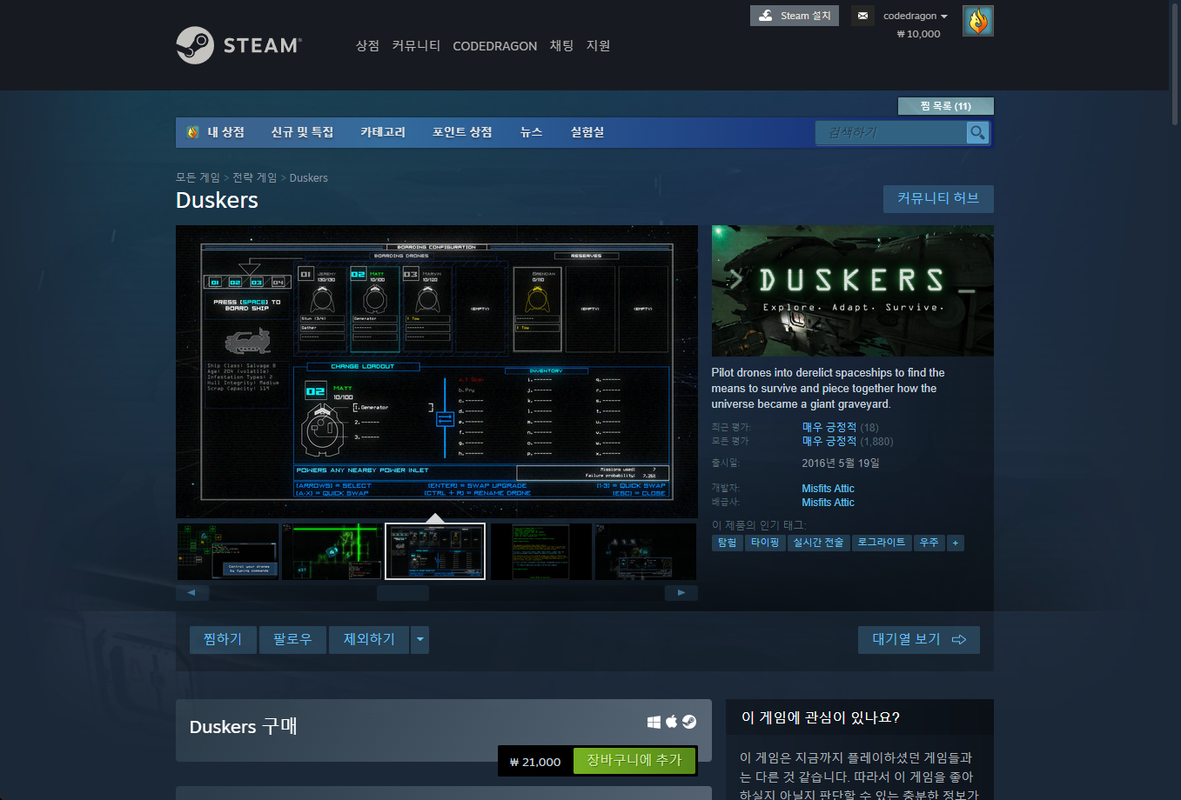Click the ₩ 21,000 price label
The image size is (1181, 800).
point(535,762)
